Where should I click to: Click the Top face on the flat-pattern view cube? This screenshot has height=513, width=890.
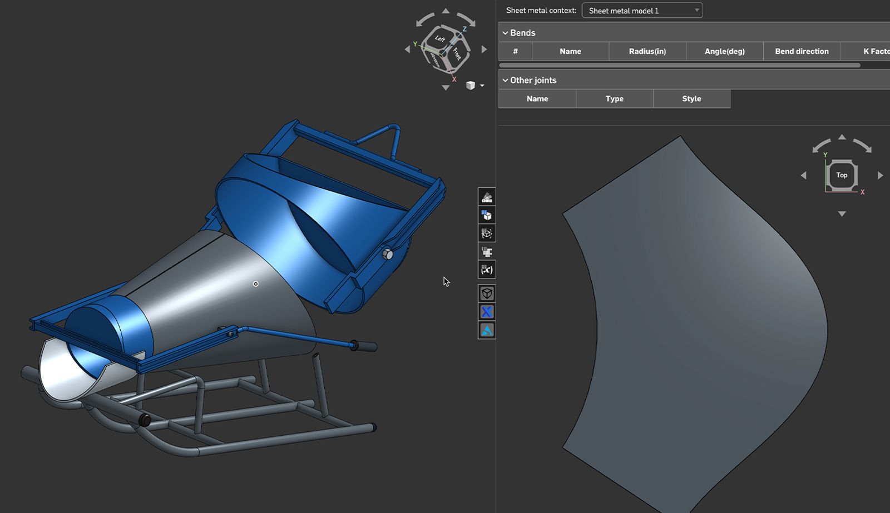[842, 175]
